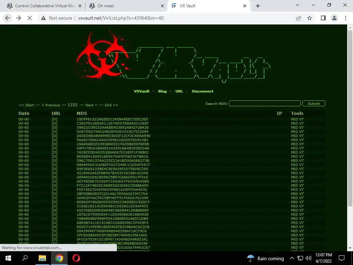Open MD5 7AB49DB6F599F92A10B0850146521DB9

point(112,218)
